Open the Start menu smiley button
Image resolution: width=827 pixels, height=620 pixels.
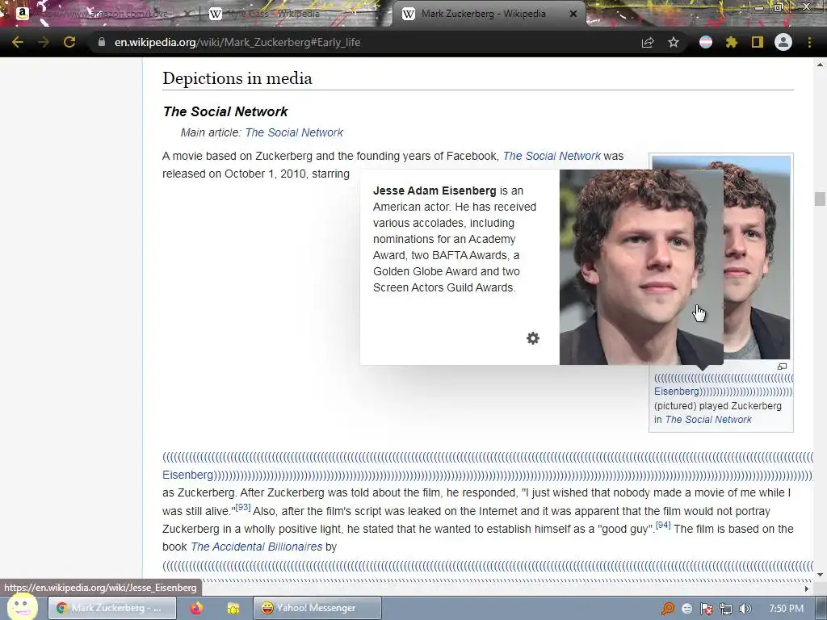click(x=22, y=607)
